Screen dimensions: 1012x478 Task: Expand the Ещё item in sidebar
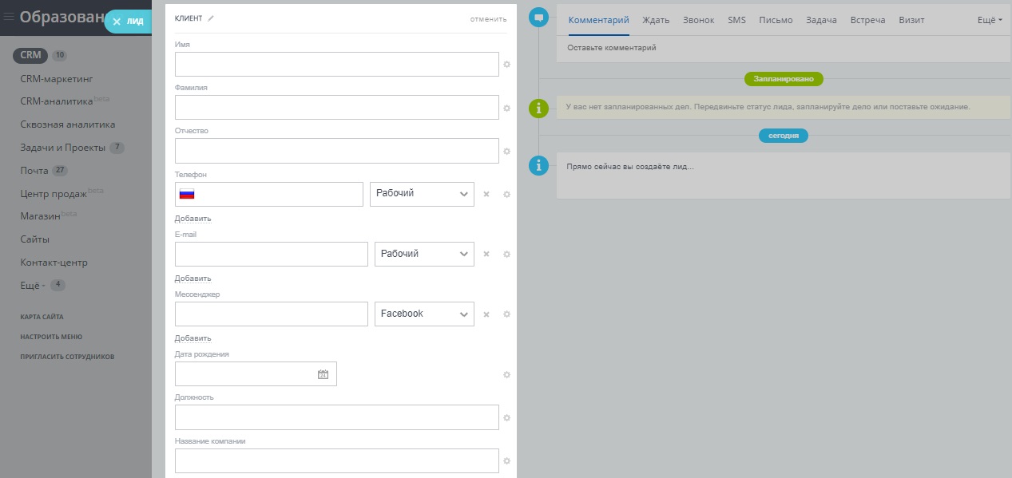(x=34, y=285)
